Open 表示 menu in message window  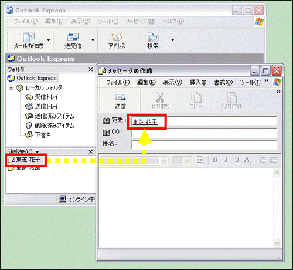[x=173, y=82]
